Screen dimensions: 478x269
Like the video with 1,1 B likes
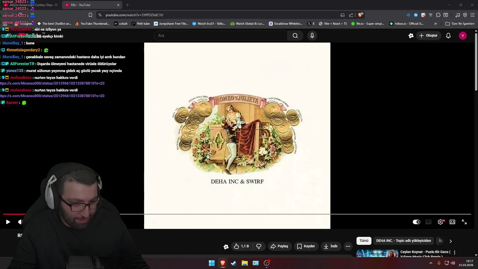click(x=241, y=246)
